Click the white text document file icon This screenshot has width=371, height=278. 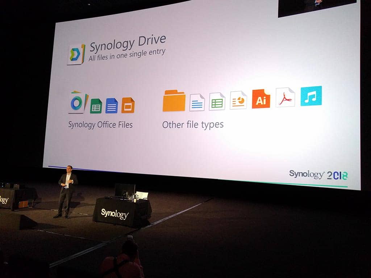click(197, 102)
